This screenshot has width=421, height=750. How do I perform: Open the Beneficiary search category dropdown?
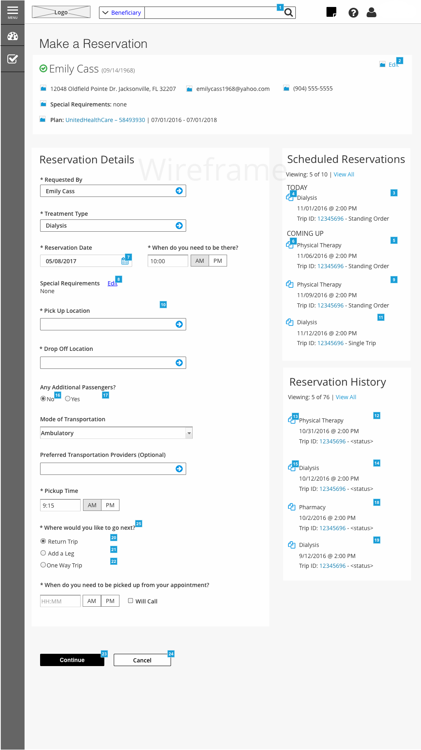click(x=122, y=13)
